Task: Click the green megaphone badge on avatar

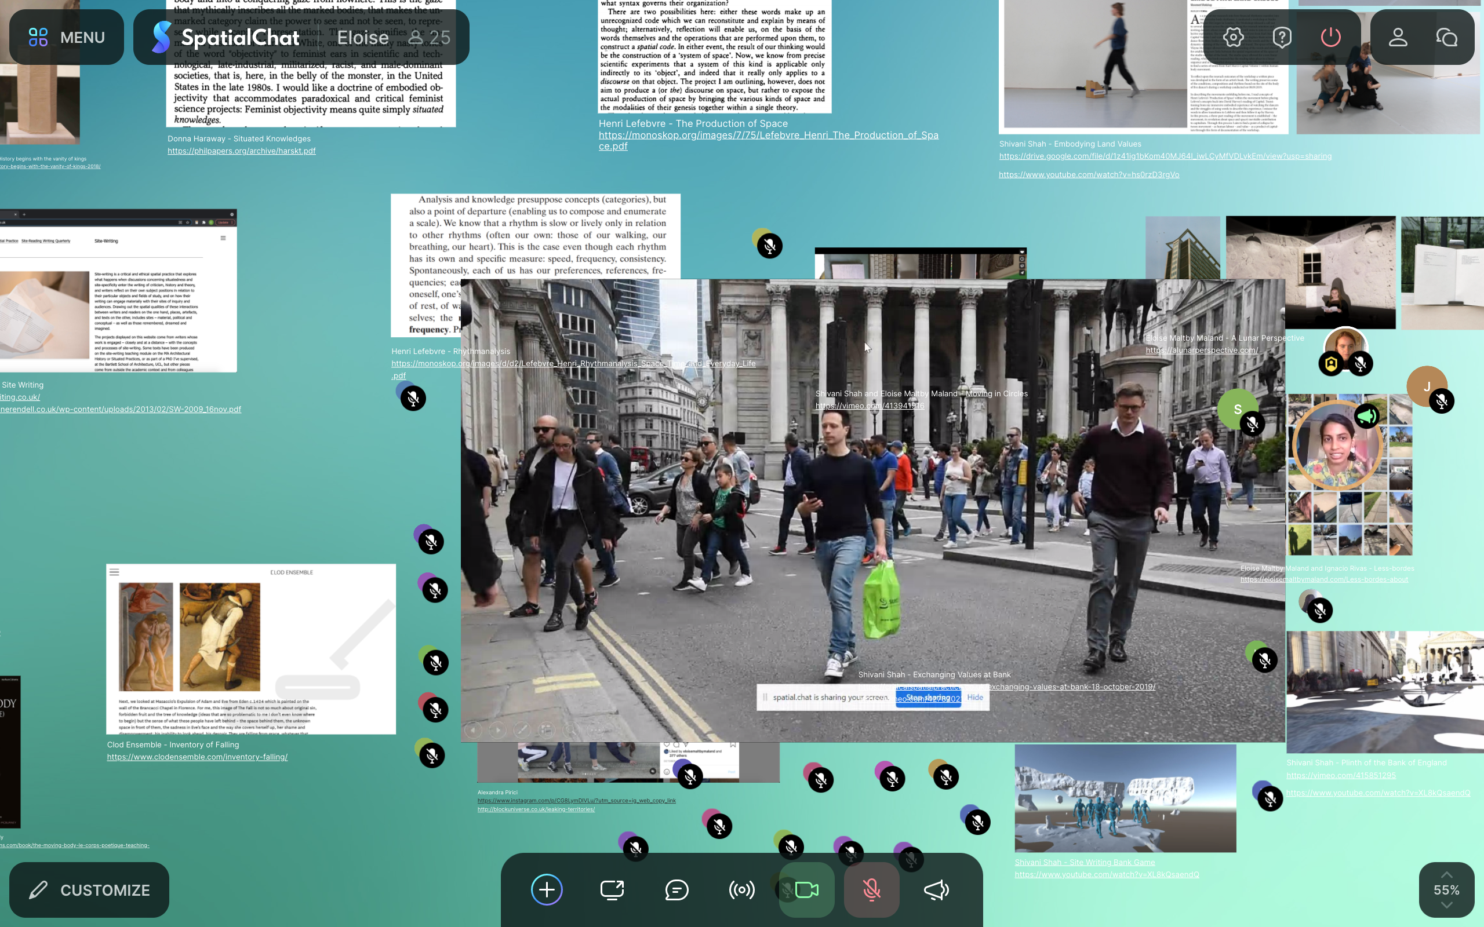Action: pyautogui.click(x=1366, y=417)
